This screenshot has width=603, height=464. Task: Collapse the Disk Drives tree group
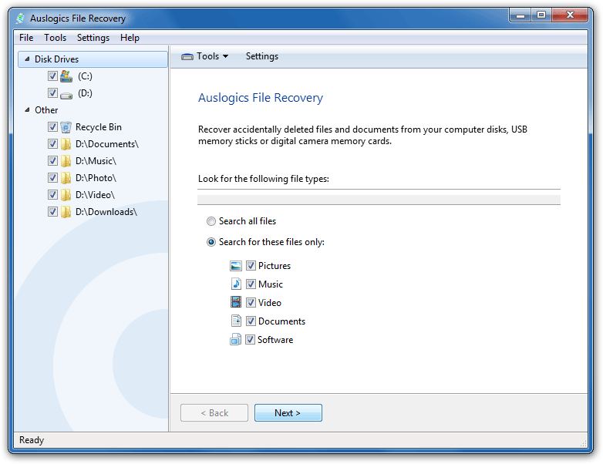(27, 59)
